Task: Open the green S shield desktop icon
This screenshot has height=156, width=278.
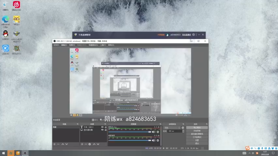Action: [x=16, y=50]
